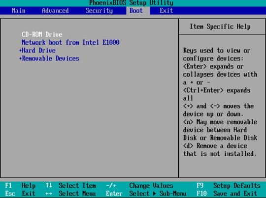This screenshot has height=198, width=266.
Task: Click the left-right arrow Select Menu icon
Action: click(x=49, y=194)
